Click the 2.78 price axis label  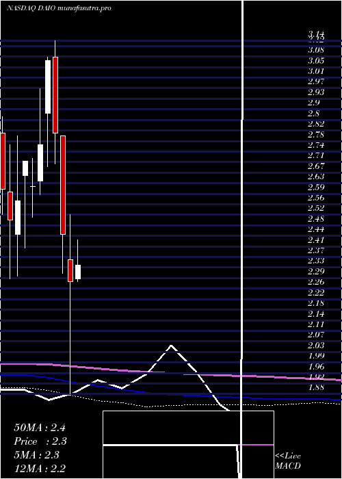(316, 134)
